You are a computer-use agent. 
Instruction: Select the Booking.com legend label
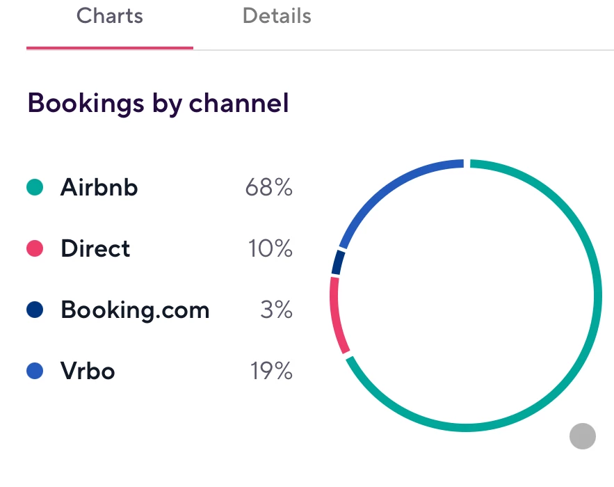(x=135, y=310)
